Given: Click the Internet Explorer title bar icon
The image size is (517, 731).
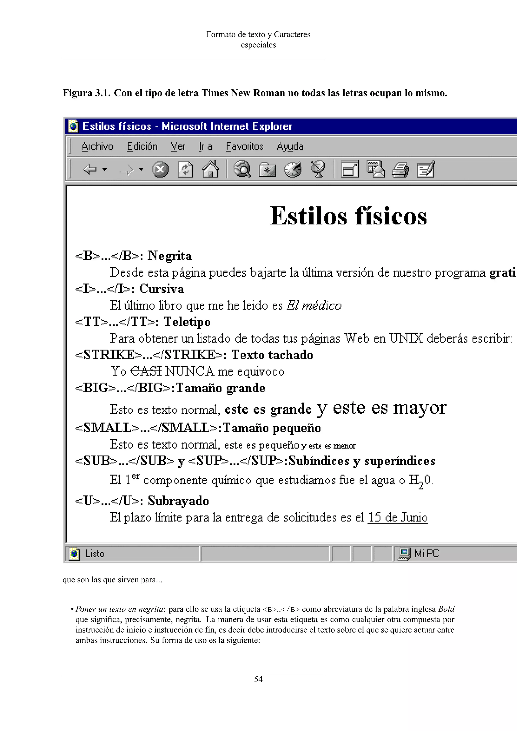Looking at the screenshot, I should tap(73, 126).
